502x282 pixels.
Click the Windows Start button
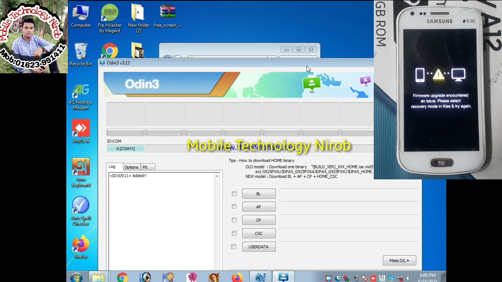[76, 277]
